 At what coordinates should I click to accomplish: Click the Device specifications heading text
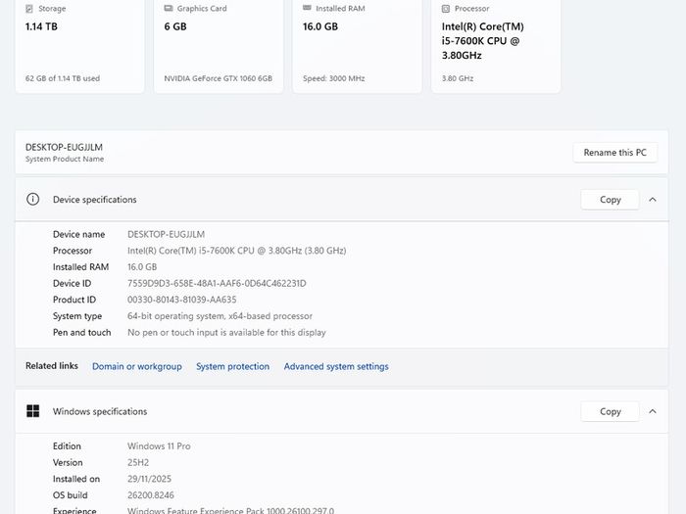[94, 200]
